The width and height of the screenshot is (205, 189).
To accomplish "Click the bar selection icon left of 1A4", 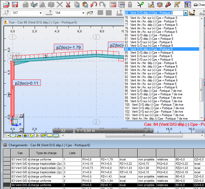I will coord(49,13).
